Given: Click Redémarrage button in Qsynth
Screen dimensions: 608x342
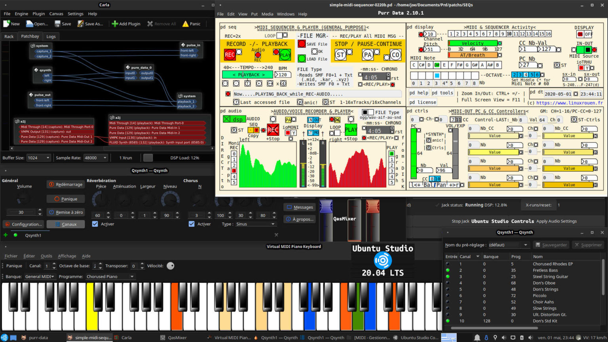Looking at the screenshot, I should tap(65, 184).
